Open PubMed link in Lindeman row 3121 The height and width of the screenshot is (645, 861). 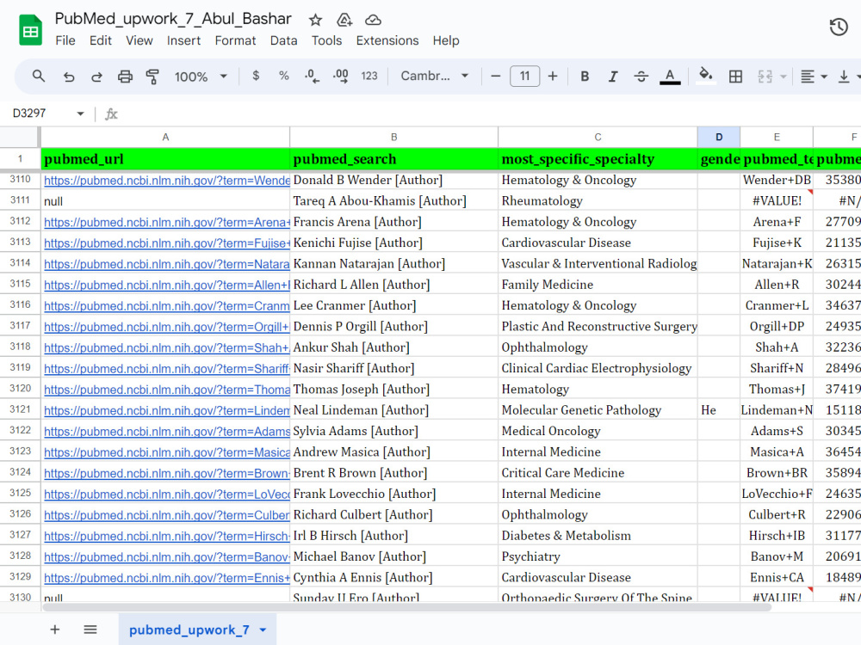coord(167,410)
